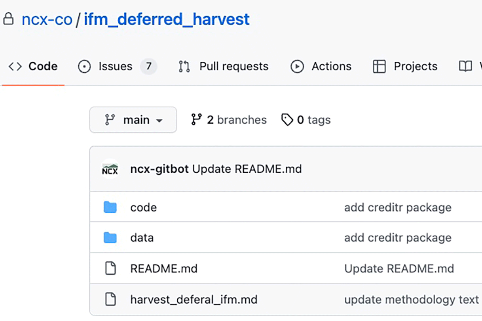This screenshot has height=321, width=482.
Task: Click the README.md file icon
Action: coord(110,269)
